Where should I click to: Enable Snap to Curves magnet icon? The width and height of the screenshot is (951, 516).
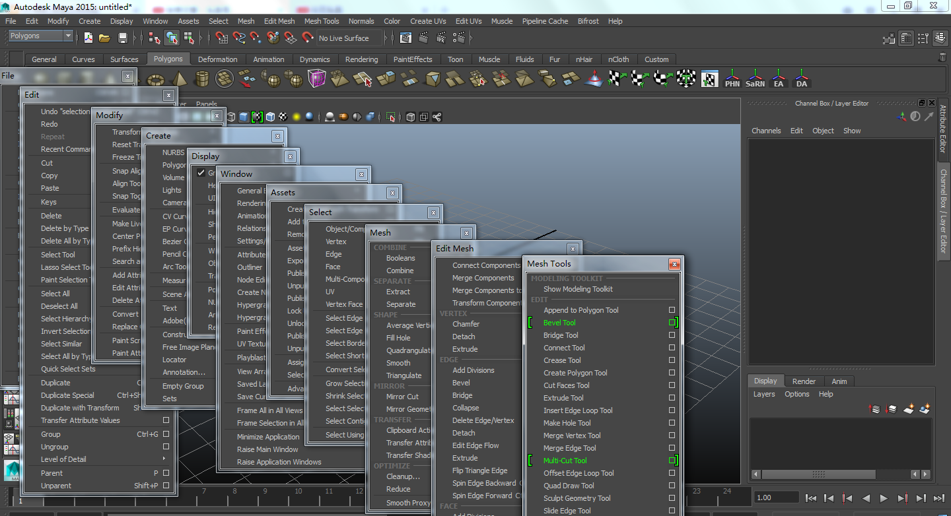239,38
